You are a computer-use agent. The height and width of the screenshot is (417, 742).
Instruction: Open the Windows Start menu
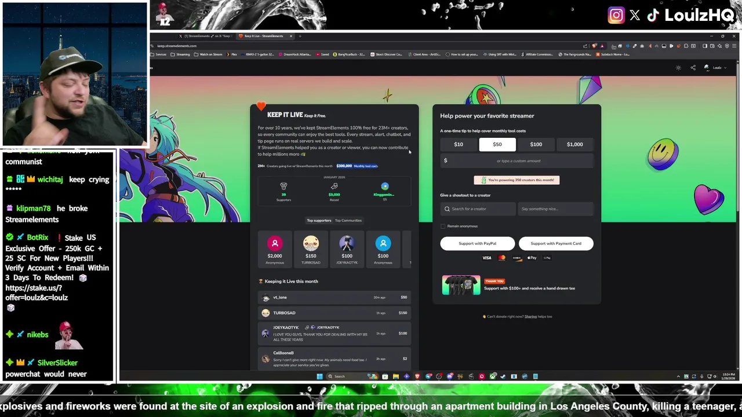[x=319, y=376]
